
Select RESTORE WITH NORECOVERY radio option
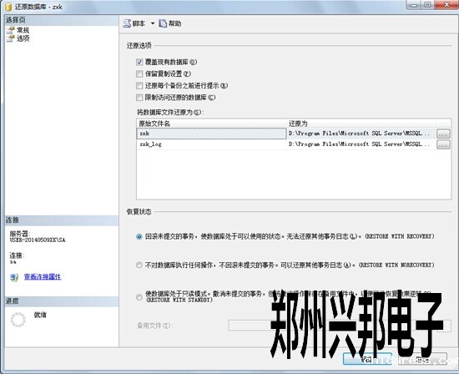click(x=139, y=265)
